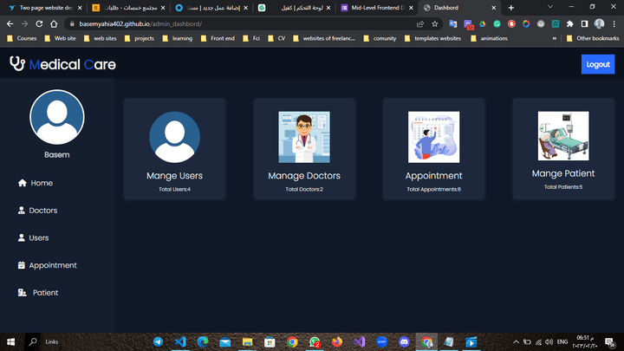The height and width of the screenshot is (351, 624).
Task: Open Visual Studio Code from taskbar
Action: click(x=180, y=341)
